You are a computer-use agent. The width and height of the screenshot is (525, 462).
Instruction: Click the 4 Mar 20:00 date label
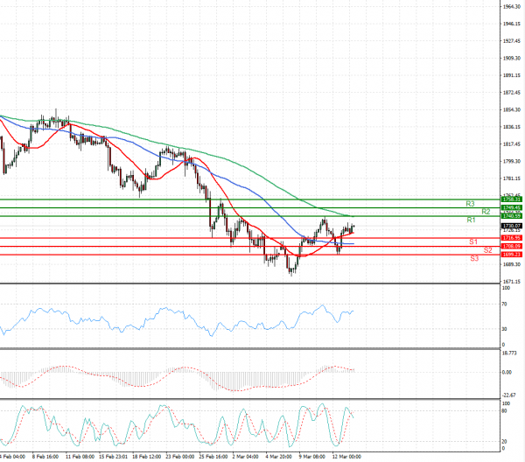(x=278, y=457)
